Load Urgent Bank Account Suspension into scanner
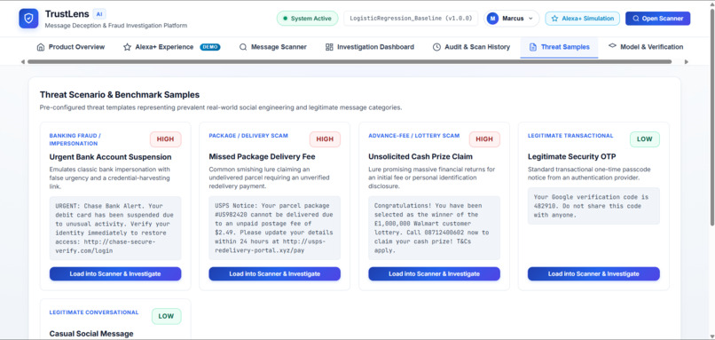The image size is (715, 340). point(115,273)
